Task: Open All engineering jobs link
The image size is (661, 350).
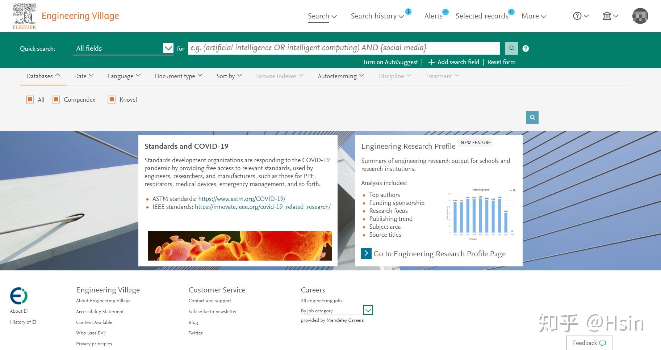Action: 322,301
